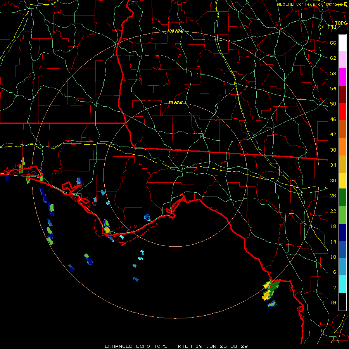
Task: Click the '08:29' time stamp
Action: pos(239,346)
